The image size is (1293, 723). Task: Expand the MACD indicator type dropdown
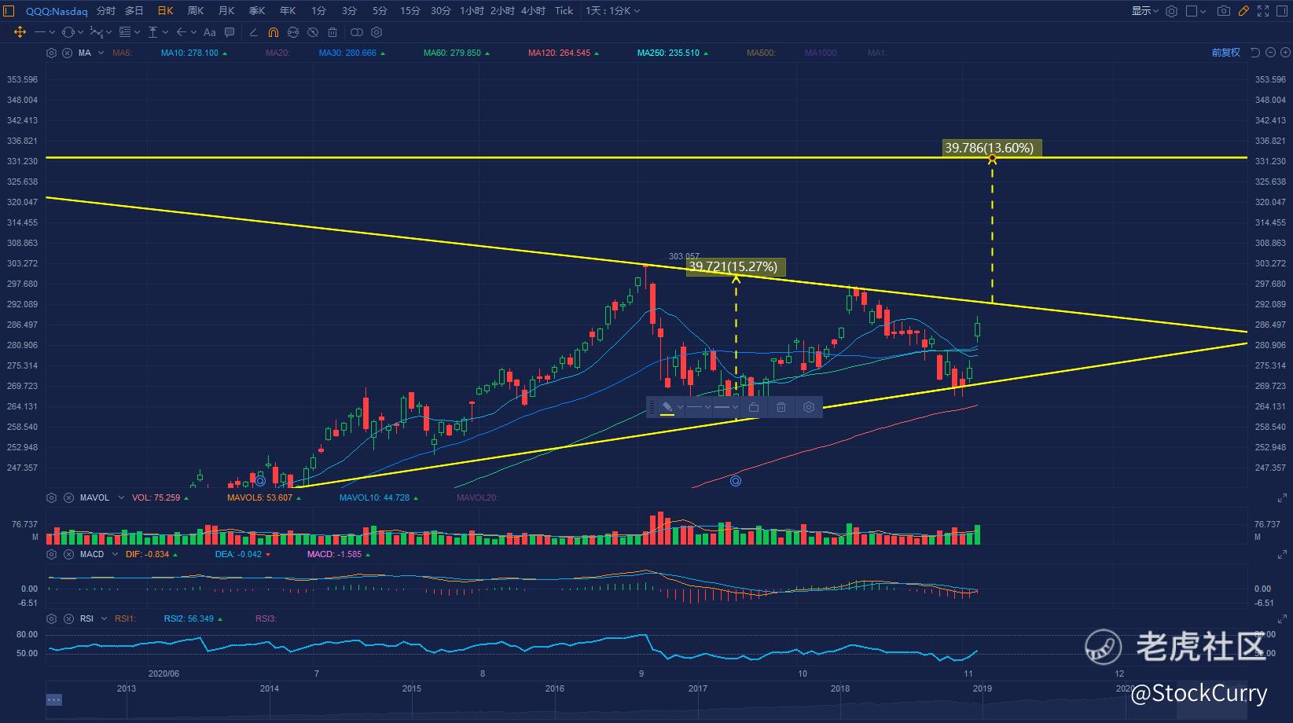pos(113,554)
